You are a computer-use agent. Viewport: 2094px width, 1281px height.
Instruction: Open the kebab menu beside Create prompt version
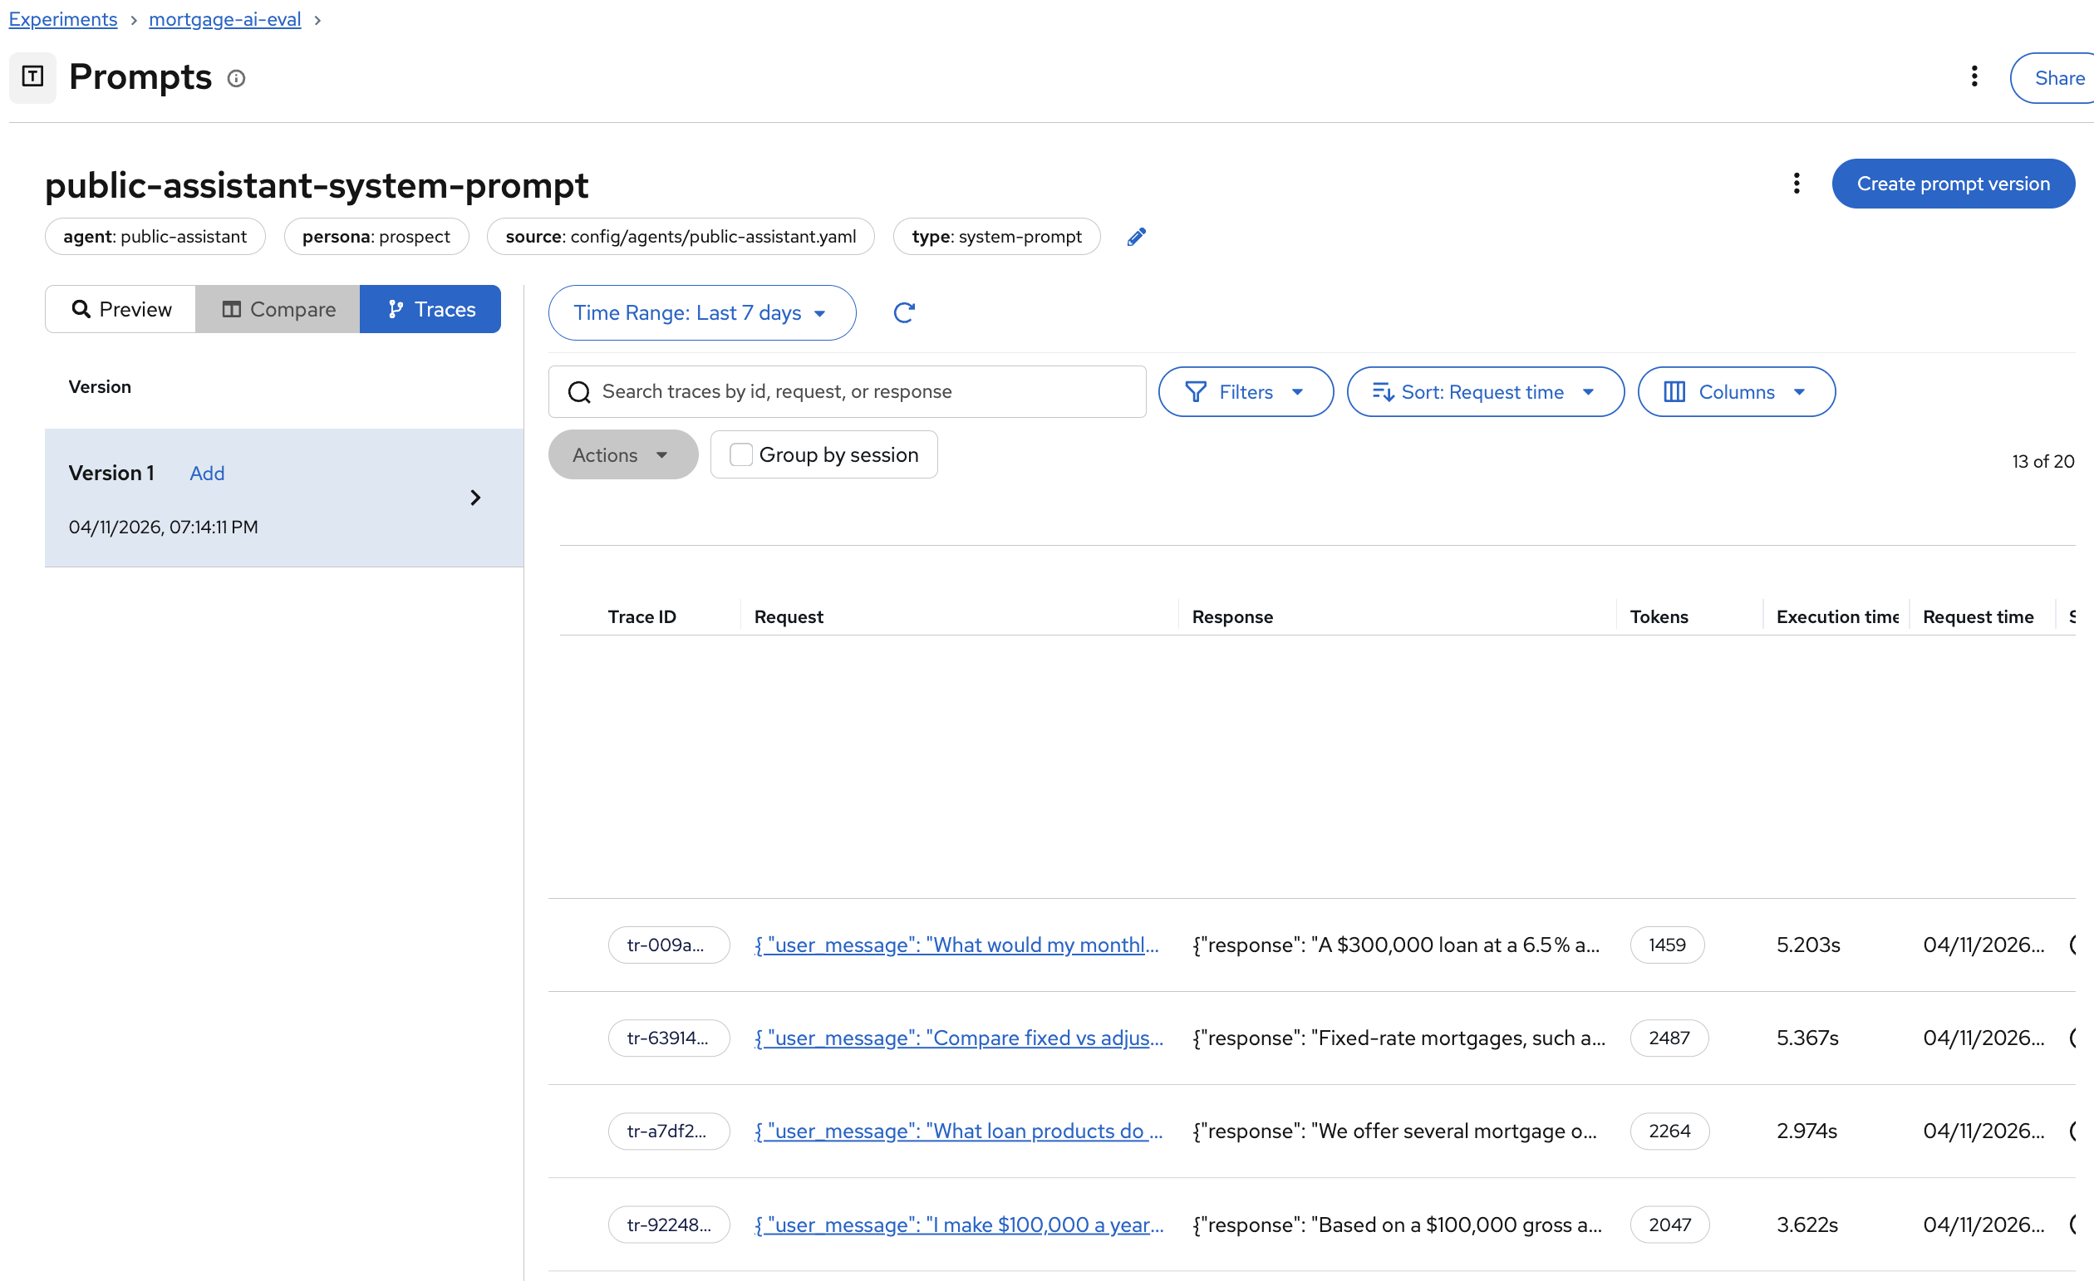tap(1796, 184)
